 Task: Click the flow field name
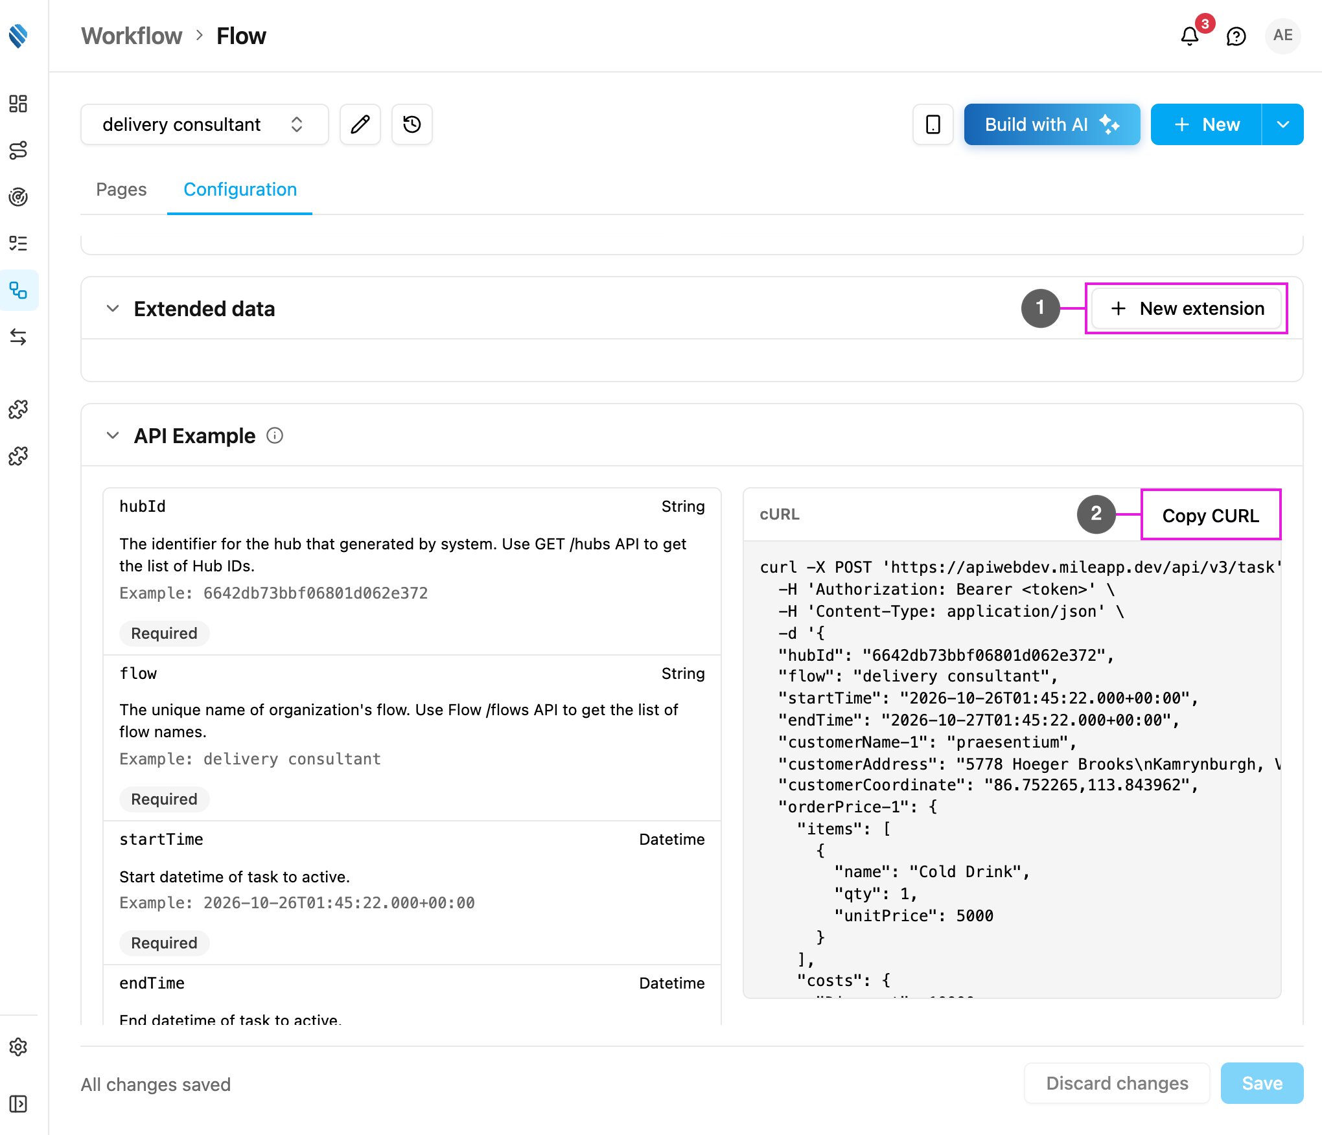point(138,673)
